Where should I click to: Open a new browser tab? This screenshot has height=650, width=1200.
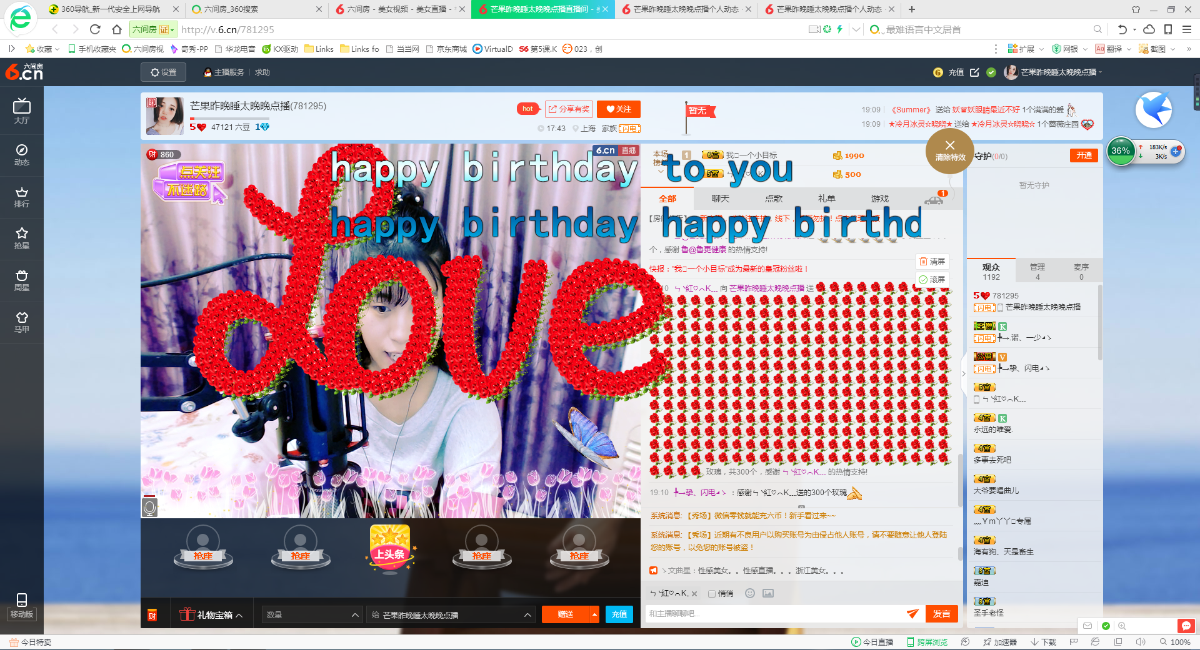click(x=912, y=9)
